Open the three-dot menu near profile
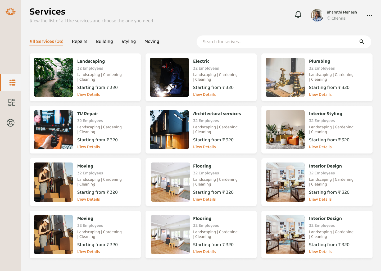Screen dimensions: 381x271 coord(369,16)
